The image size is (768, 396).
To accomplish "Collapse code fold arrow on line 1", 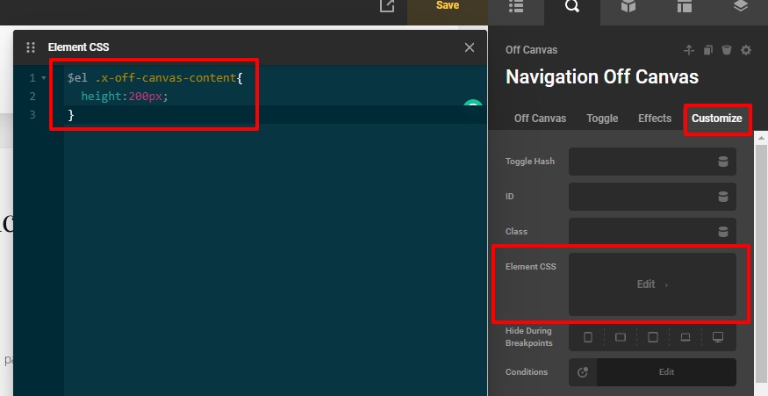I will coord(45,78).
